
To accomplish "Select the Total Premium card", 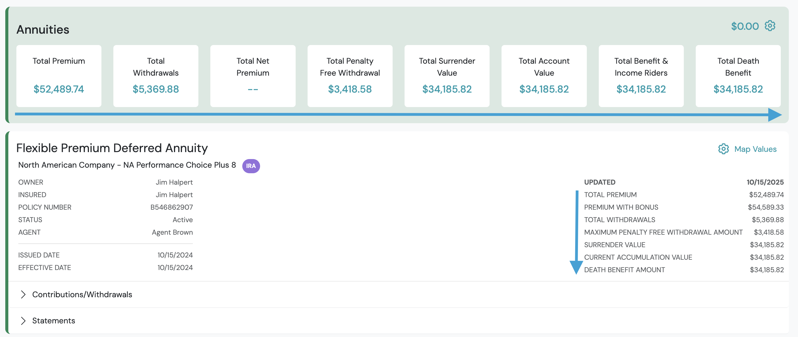I will (59, 76).
